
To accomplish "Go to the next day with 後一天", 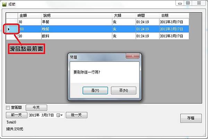I will 77,115.
